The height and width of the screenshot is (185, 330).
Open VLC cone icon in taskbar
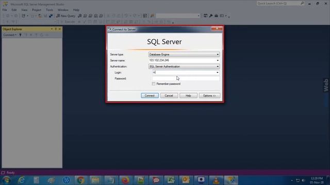pyautogui.click(x=216, y=180)
